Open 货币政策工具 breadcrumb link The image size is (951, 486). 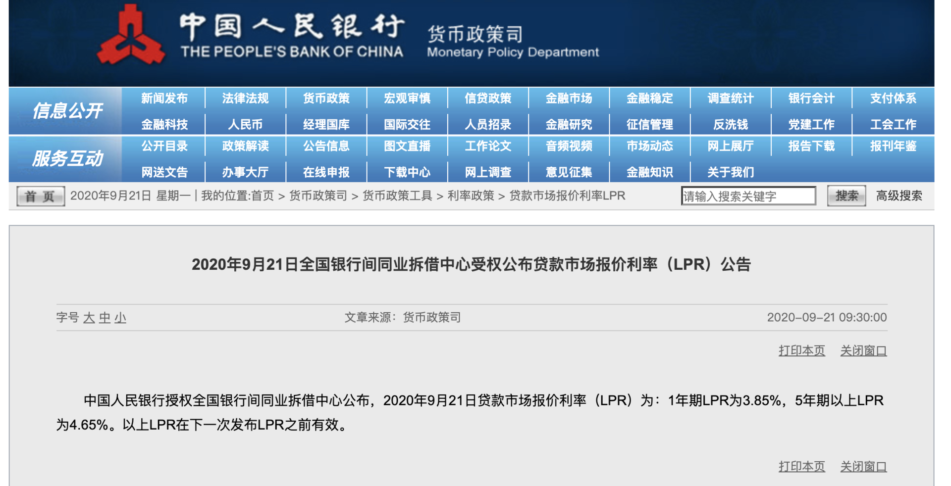click(x=397, y=196)
